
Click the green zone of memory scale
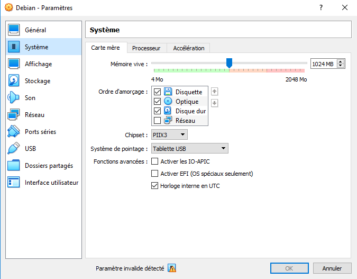click(191, 70)
